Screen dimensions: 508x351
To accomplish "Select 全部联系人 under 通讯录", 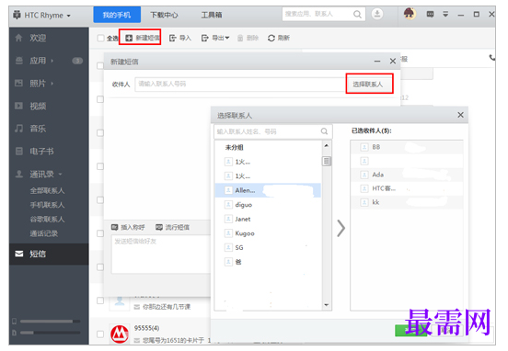I will (x=47, y=190).
